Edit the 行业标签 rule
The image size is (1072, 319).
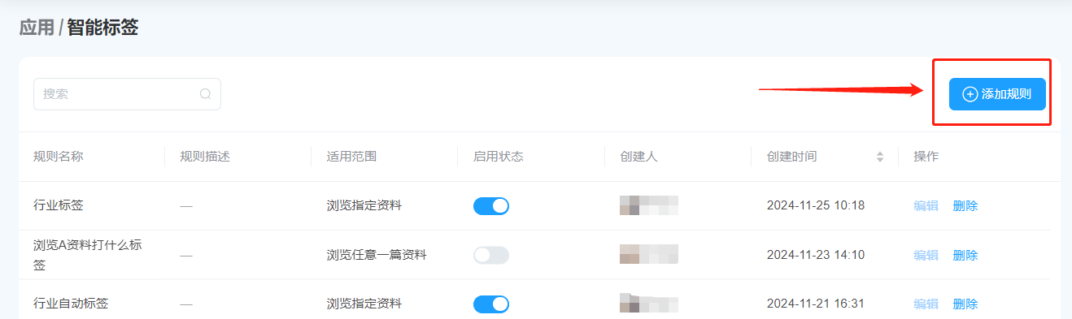pyautogui.click(x=926, y=205)
